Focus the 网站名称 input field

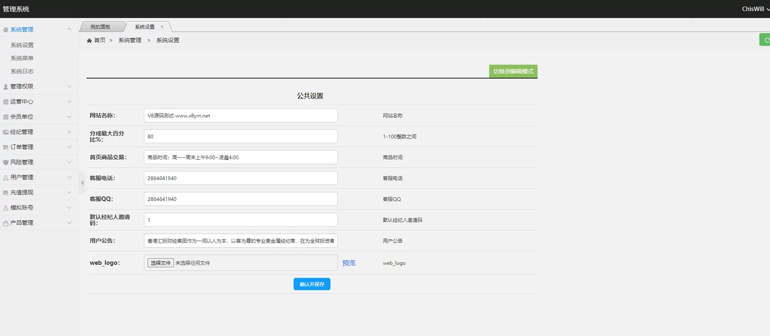(241, 115)
